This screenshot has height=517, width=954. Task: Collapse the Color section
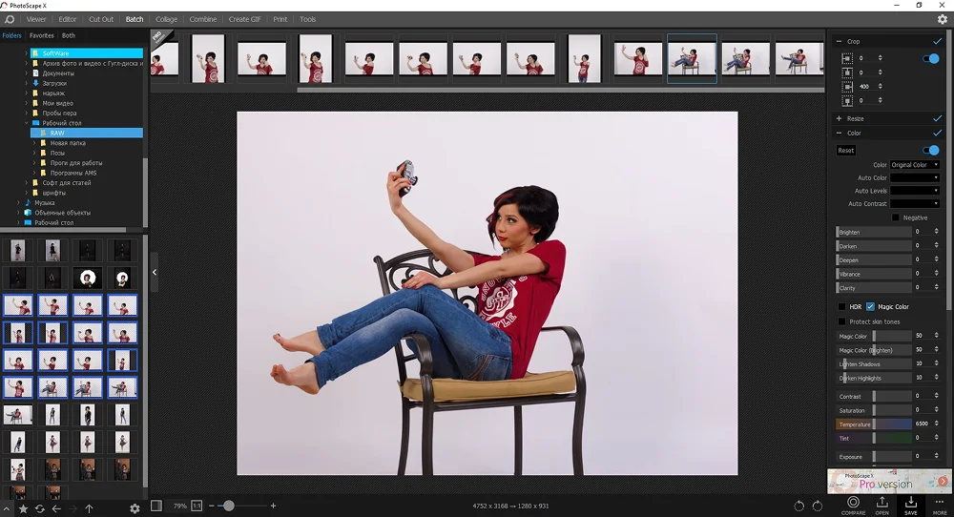point(839,133)
